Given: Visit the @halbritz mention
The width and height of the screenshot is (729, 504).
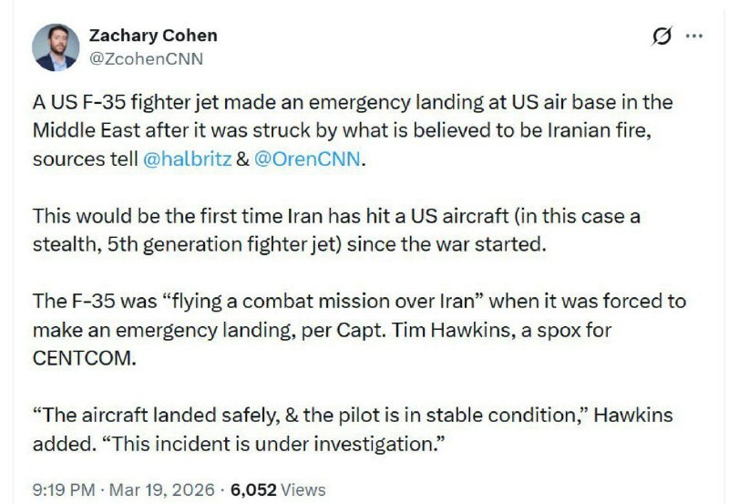Looking at the screenshot, I should tap(185, 159).
